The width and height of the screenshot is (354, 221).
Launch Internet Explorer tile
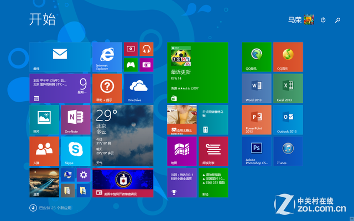coord(107,57)
